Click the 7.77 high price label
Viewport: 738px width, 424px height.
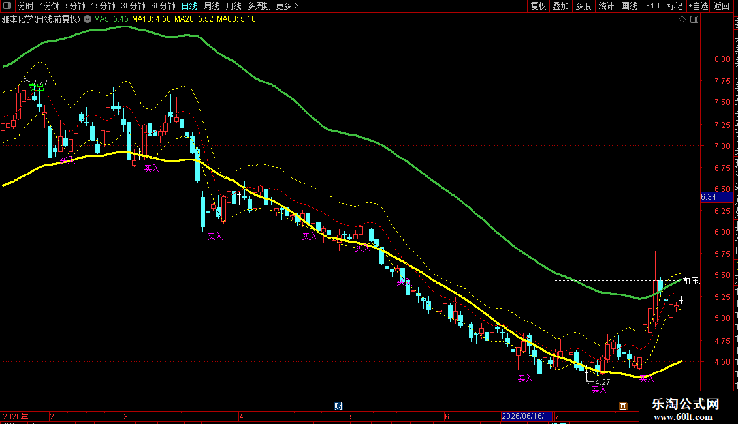tap(40, 82)
